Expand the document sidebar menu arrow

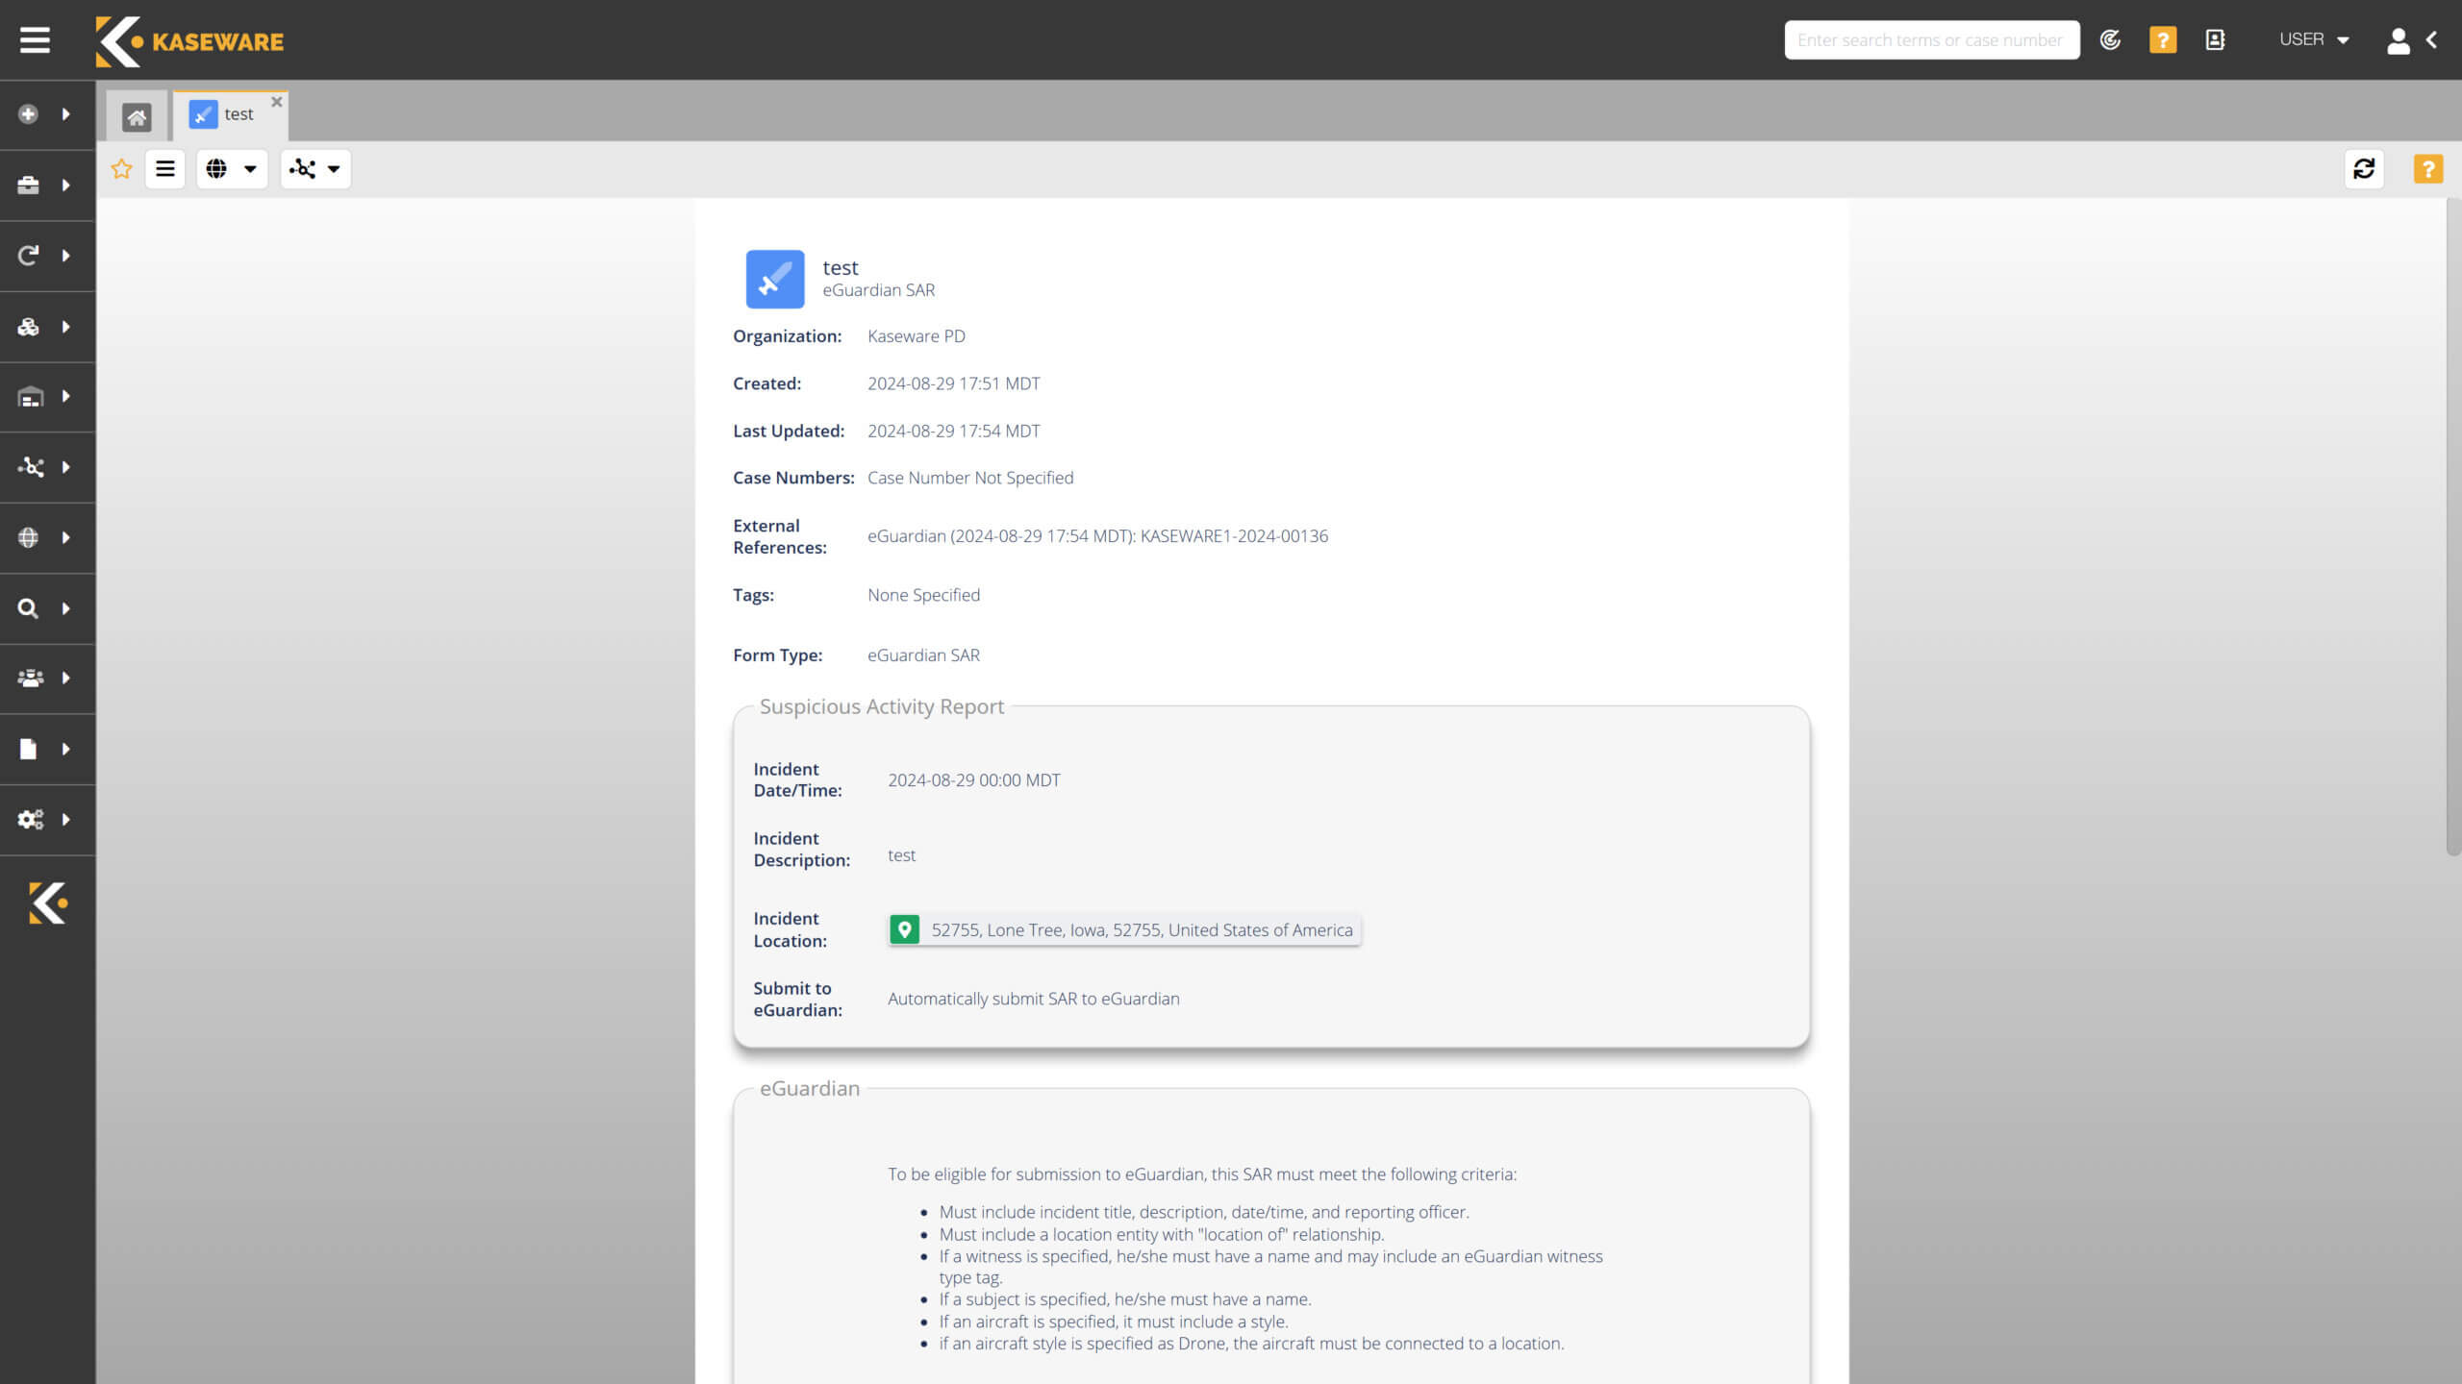pyautogui.click(x=65, y=749)
